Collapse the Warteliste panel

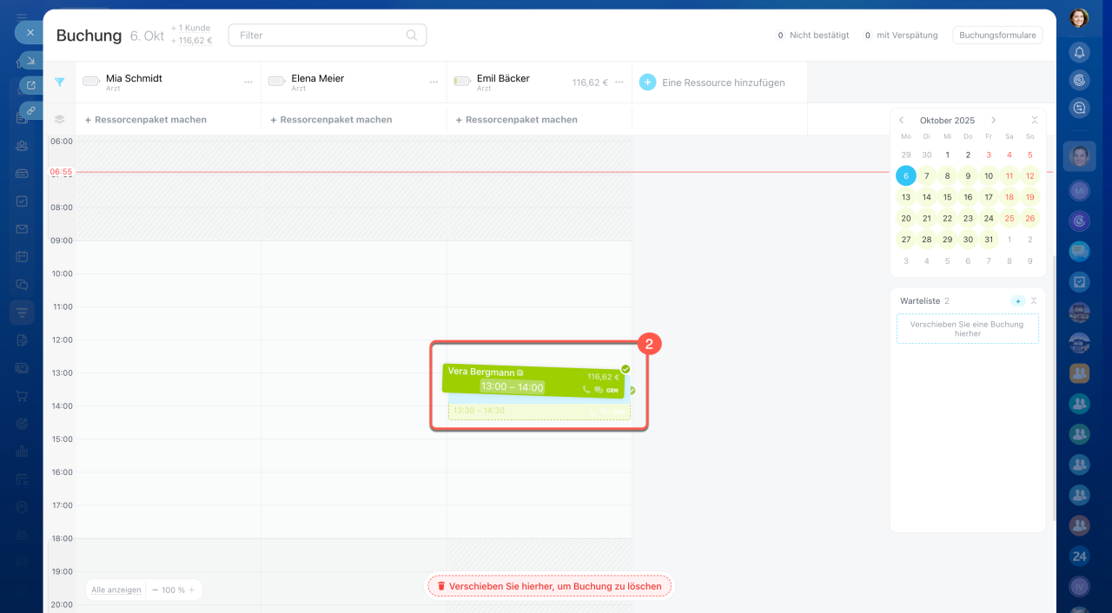(1034, 300)
